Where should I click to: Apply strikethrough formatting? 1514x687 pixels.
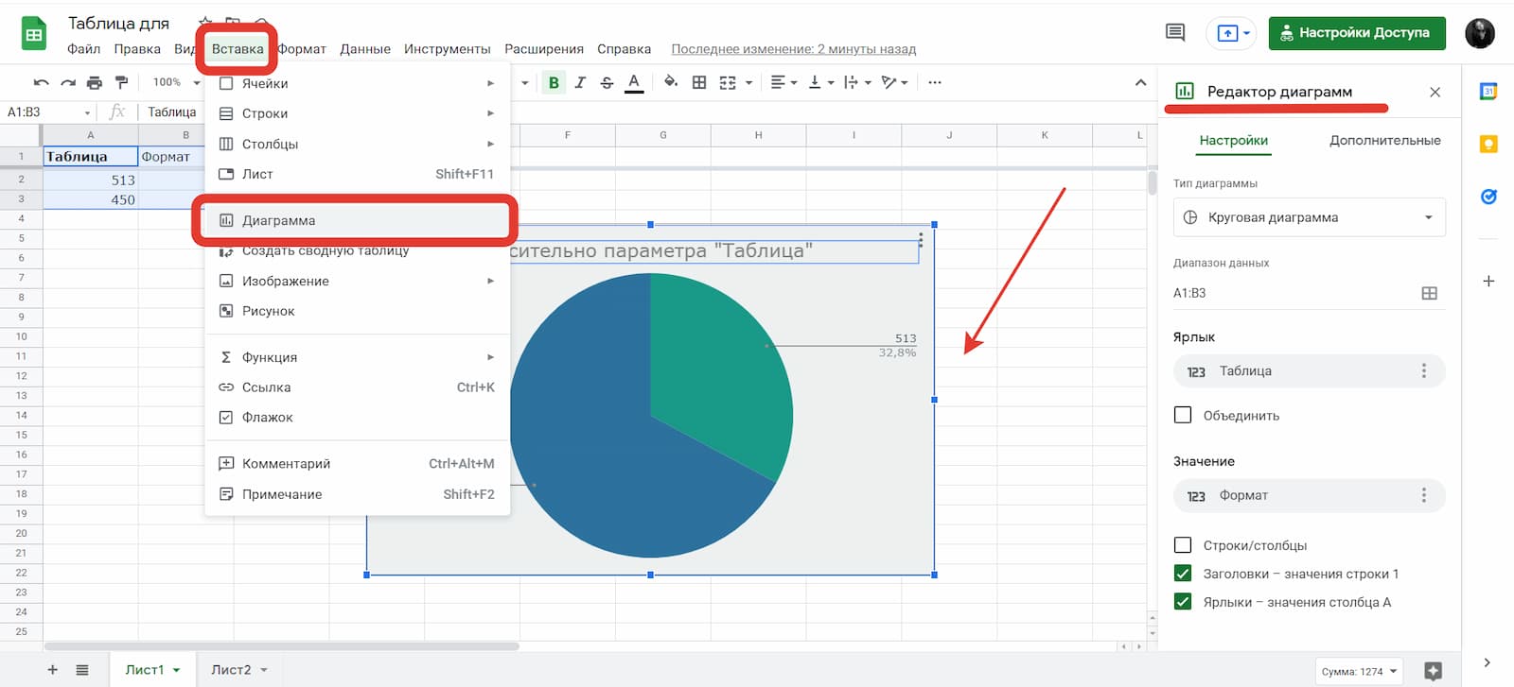coord(607,83)
